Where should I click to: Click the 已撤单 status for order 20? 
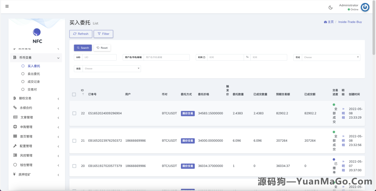(334, 166)
